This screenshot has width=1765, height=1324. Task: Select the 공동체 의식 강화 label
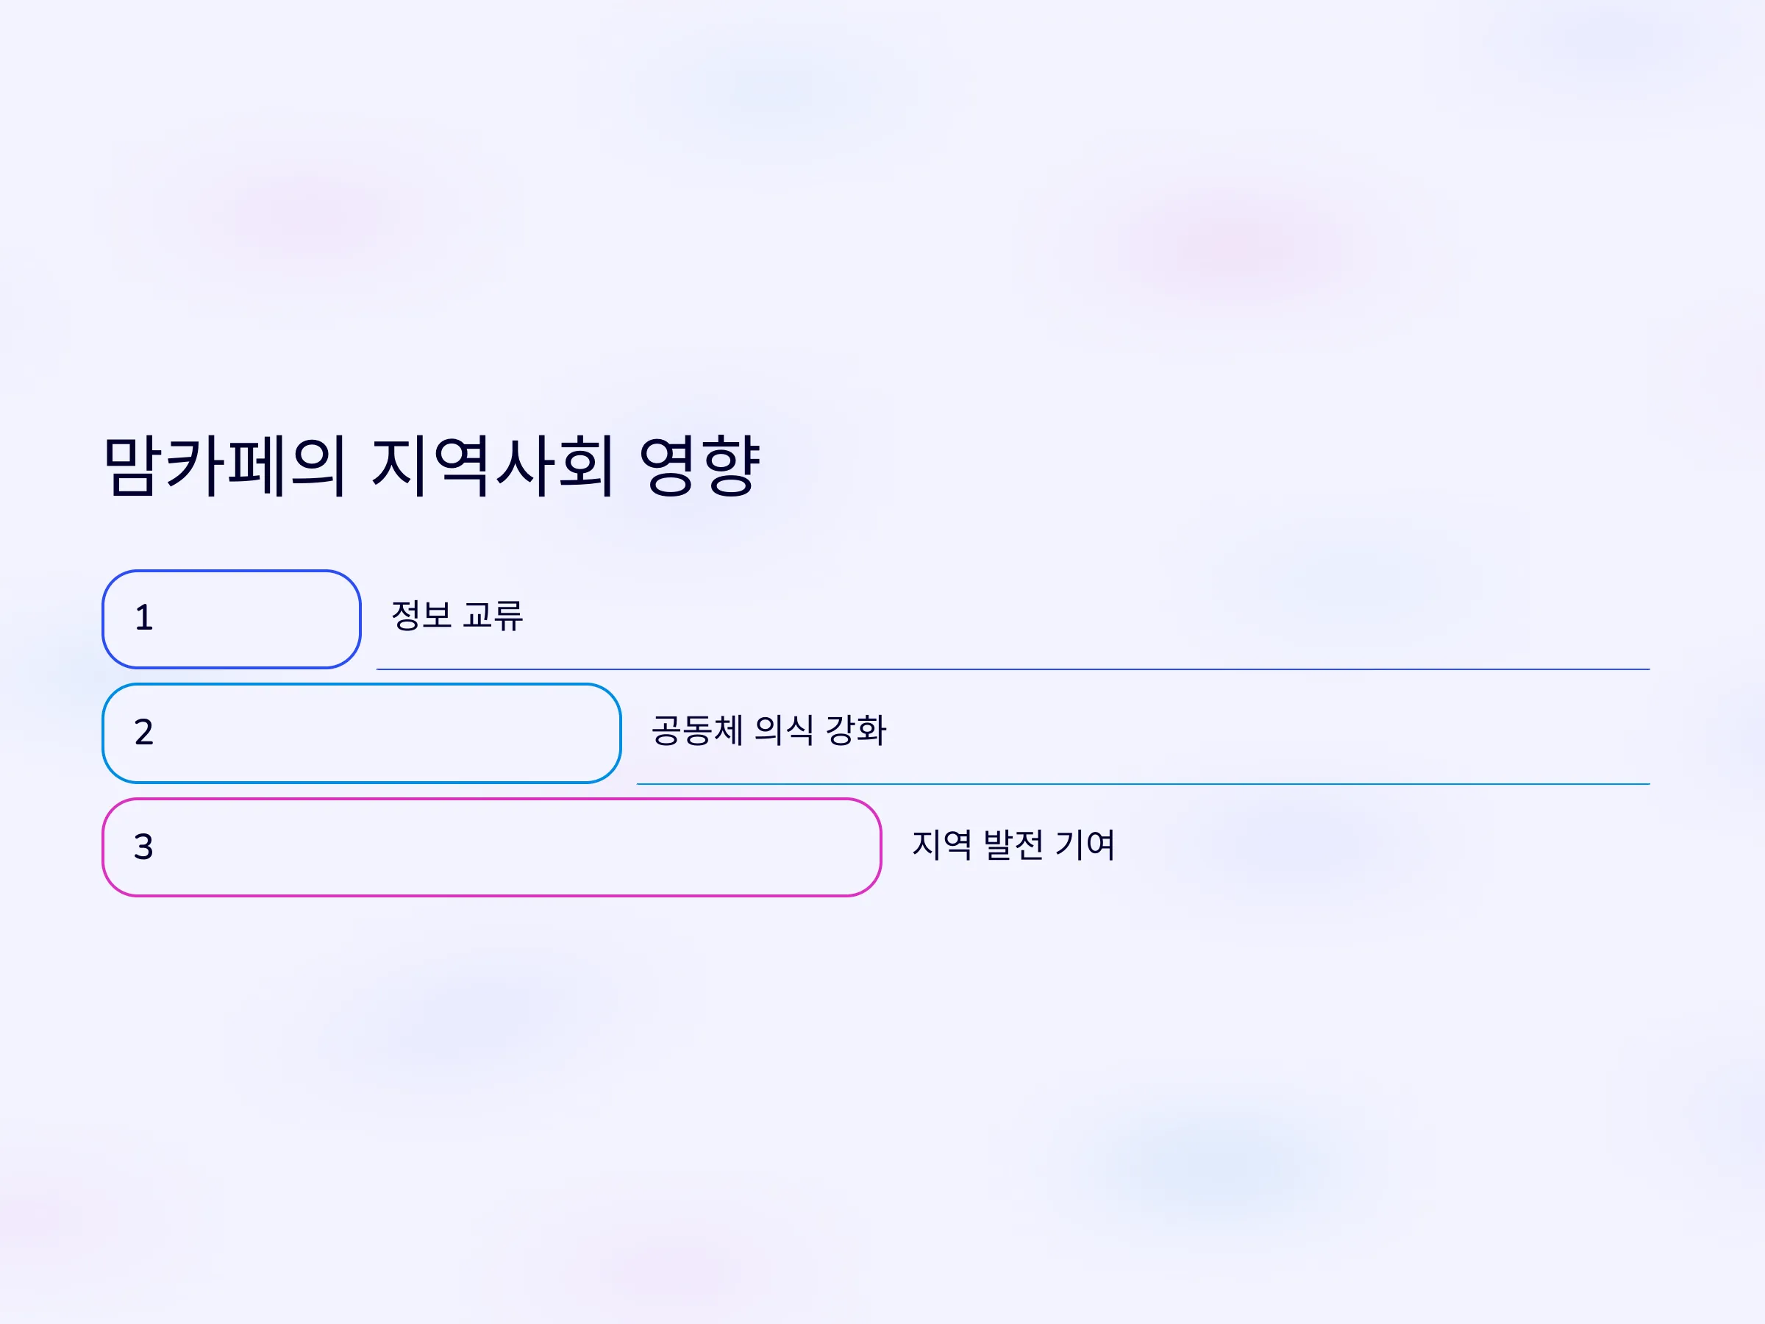(x=769, y=730)
